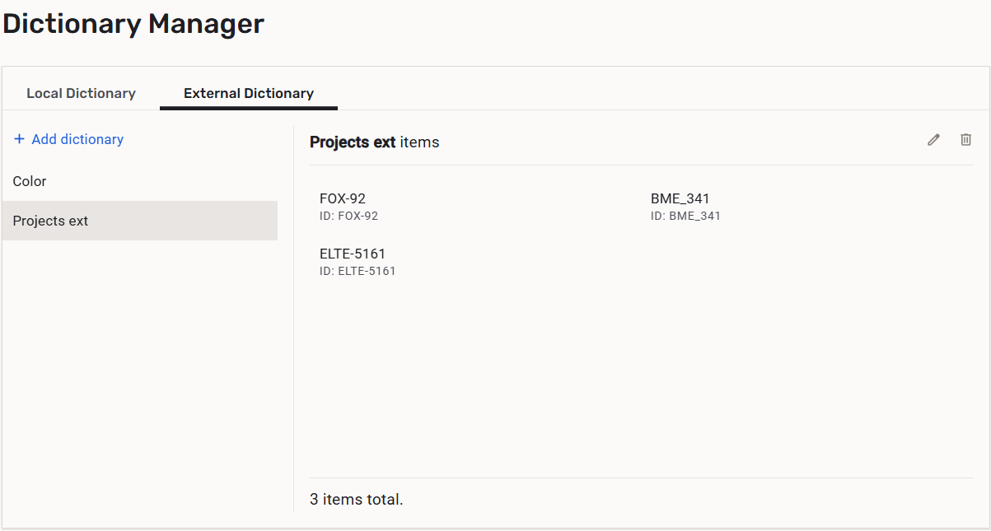Screen dimensions: 991x531
Task: Click the Add dictionary link text
Action: (77, 139)
